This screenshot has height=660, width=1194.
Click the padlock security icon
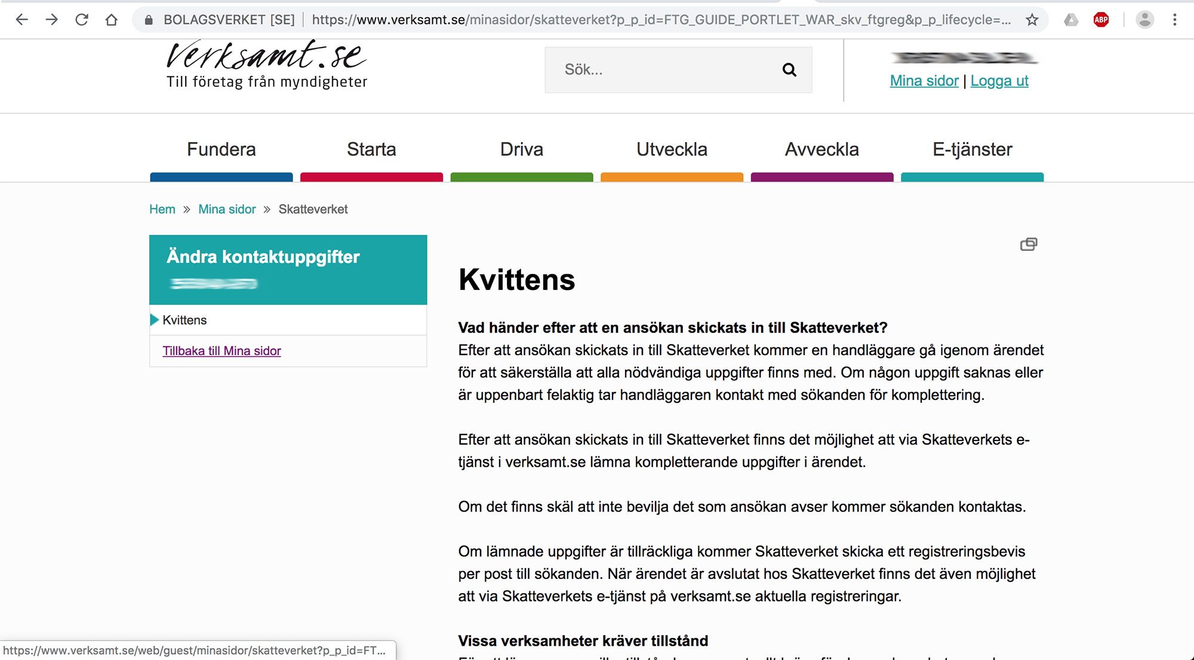pyautogui.click(x=149, y=20)
